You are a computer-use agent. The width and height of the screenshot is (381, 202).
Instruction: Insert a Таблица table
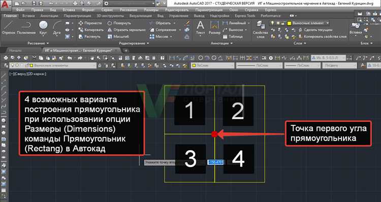coord(233,37)
